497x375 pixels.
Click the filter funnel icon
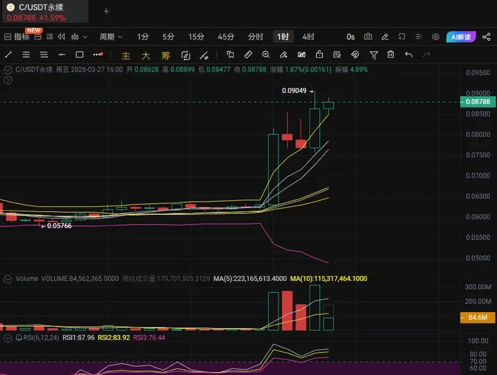[x=374, y=55]
